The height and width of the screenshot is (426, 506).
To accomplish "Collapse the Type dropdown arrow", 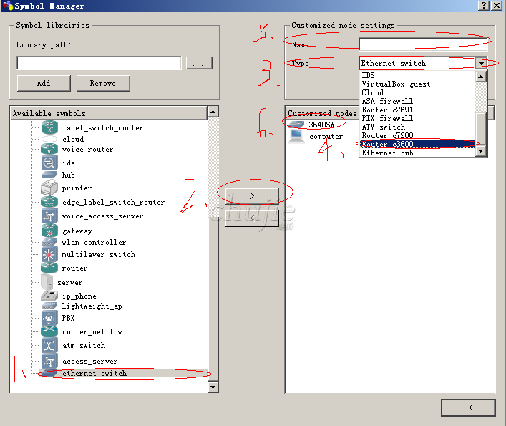I will (x=481, y=63).
